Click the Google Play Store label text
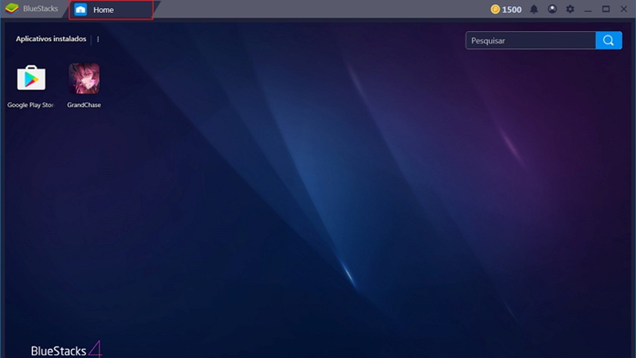 pyautogui.click(x=30, y=105)
